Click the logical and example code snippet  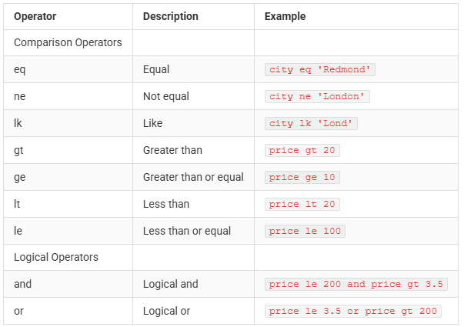click(x=356, y=284)
